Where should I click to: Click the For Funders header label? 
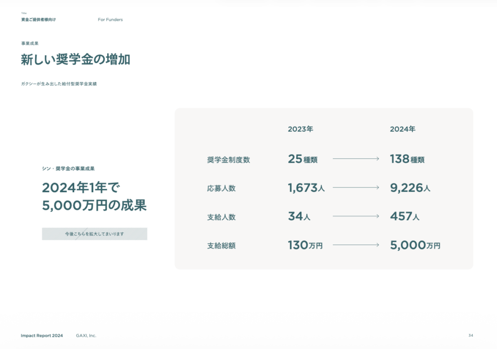(x=110, y=19)
